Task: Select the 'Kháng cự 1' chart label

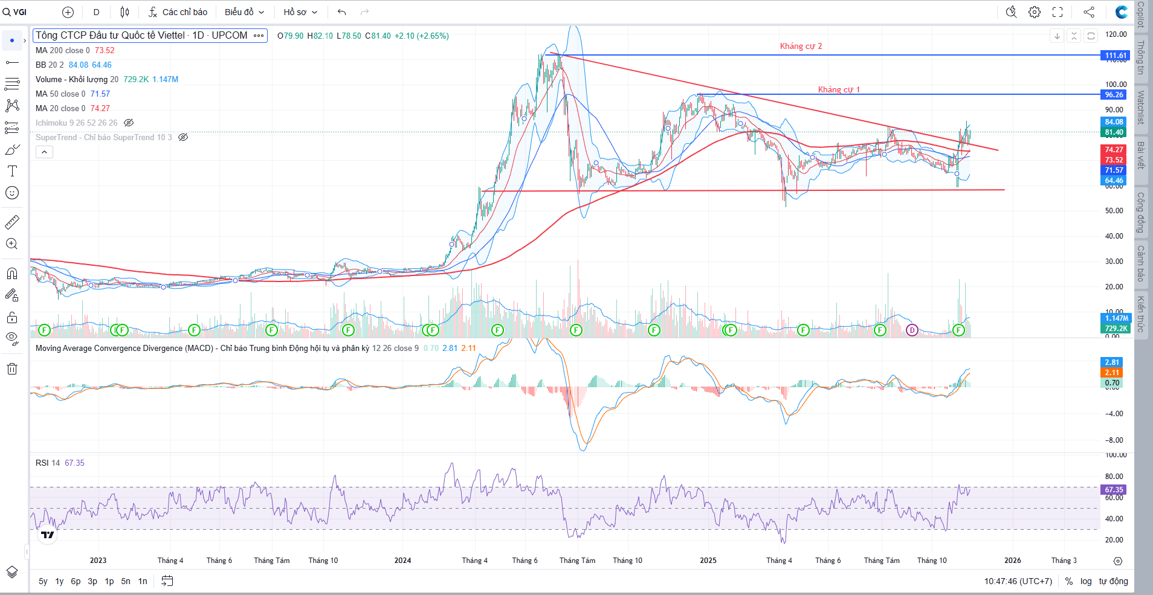Action: coord(839,89)
